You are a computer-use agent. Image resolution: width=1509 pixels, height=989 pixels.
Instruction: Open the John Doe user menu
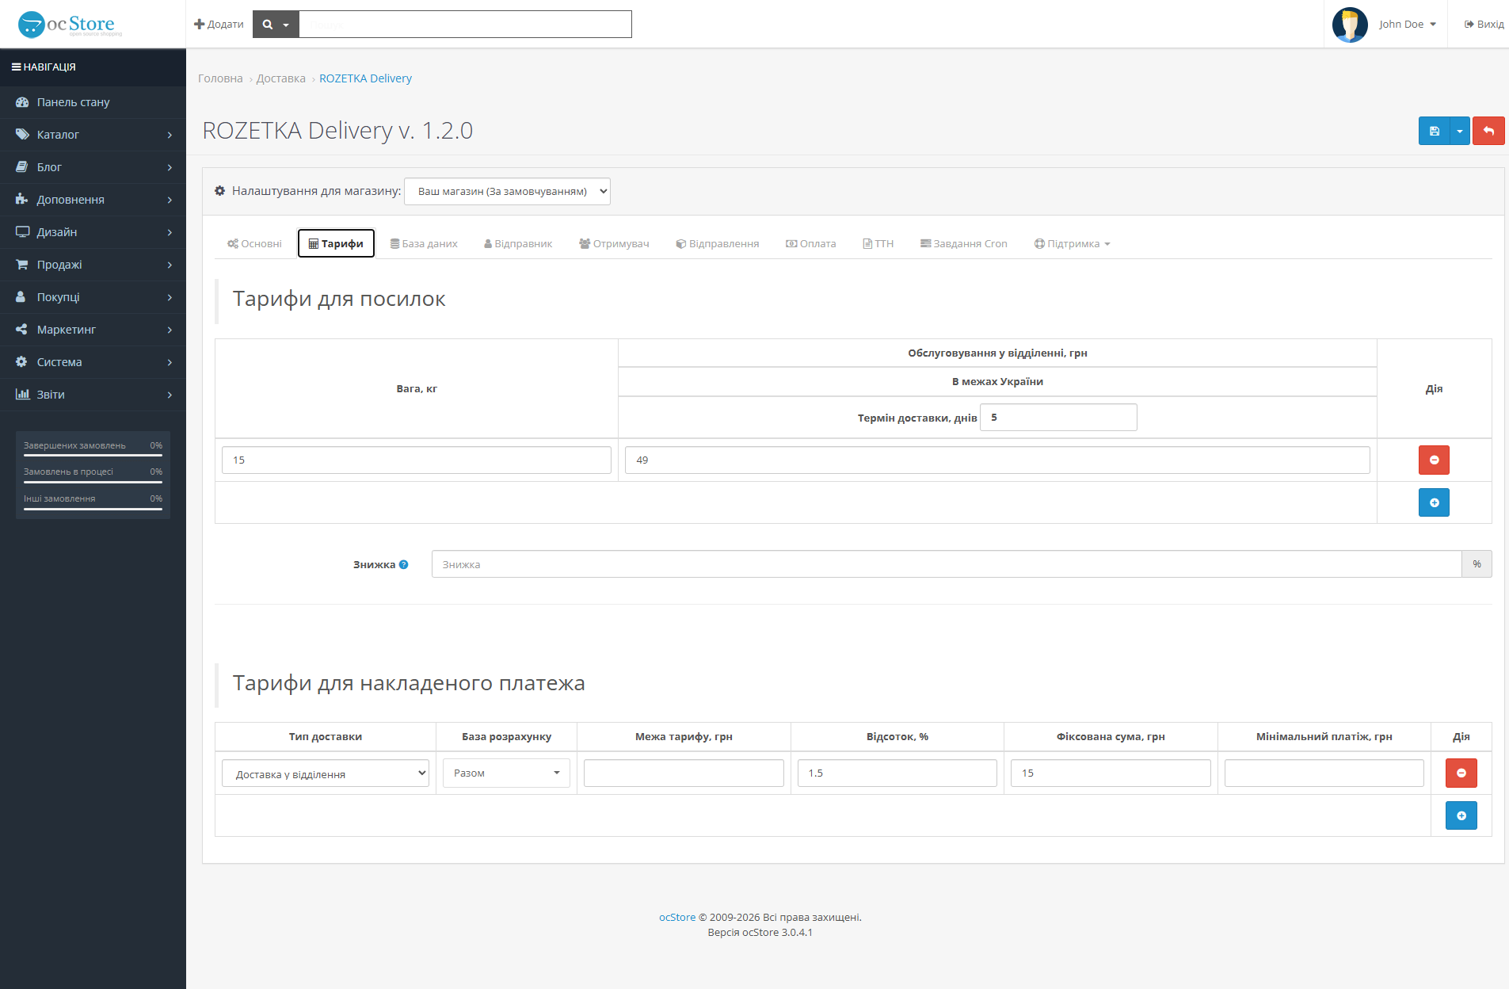pos(1407,25)
